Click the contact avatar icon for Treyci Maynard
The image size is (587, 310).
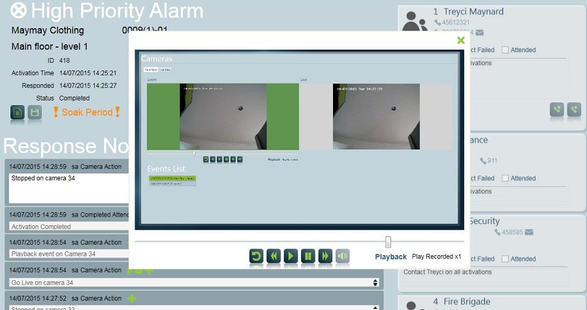pos(415,22)
